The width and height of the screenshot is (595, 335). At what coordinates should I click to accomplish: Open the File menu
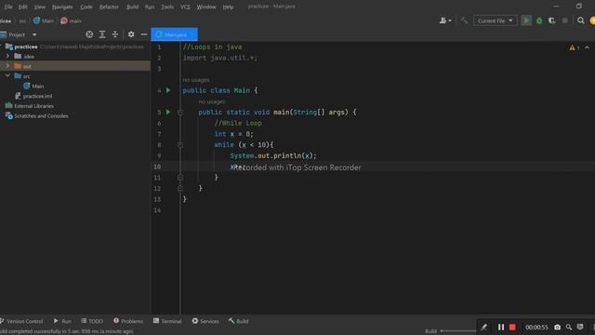click(x=8, y=7)
